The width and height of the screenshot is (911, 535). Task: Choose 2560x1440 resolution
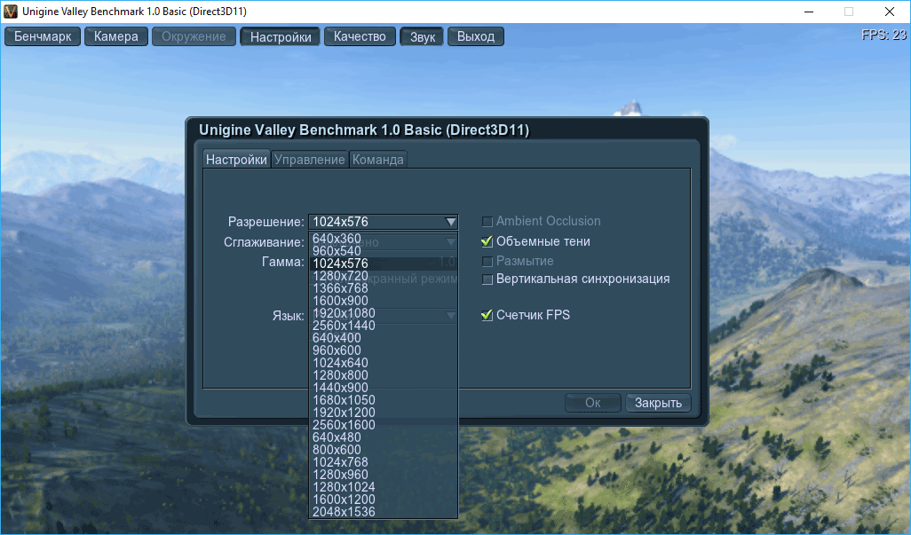click(x=384, y=326)
